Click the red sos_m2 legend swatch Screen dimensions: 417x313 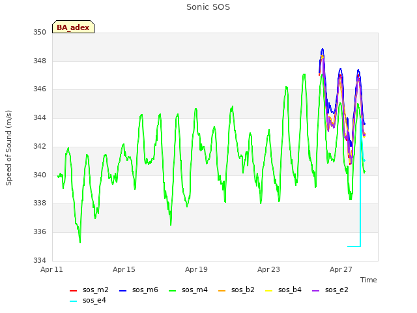(x=73, y=291)
